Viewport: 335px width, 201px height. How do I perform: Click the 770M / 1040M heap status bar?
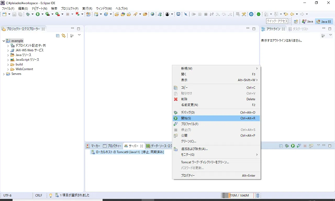pyautogui.click(x=238, y=196)
